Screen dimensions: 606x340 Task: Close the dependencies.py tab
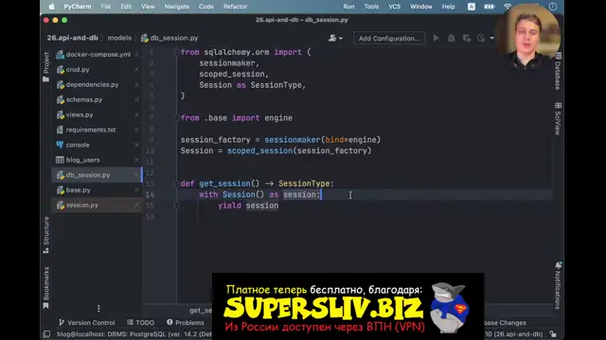click(x=136, y=84)
